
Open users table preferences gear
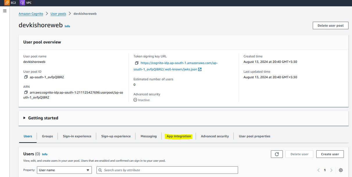pos(341,170)
